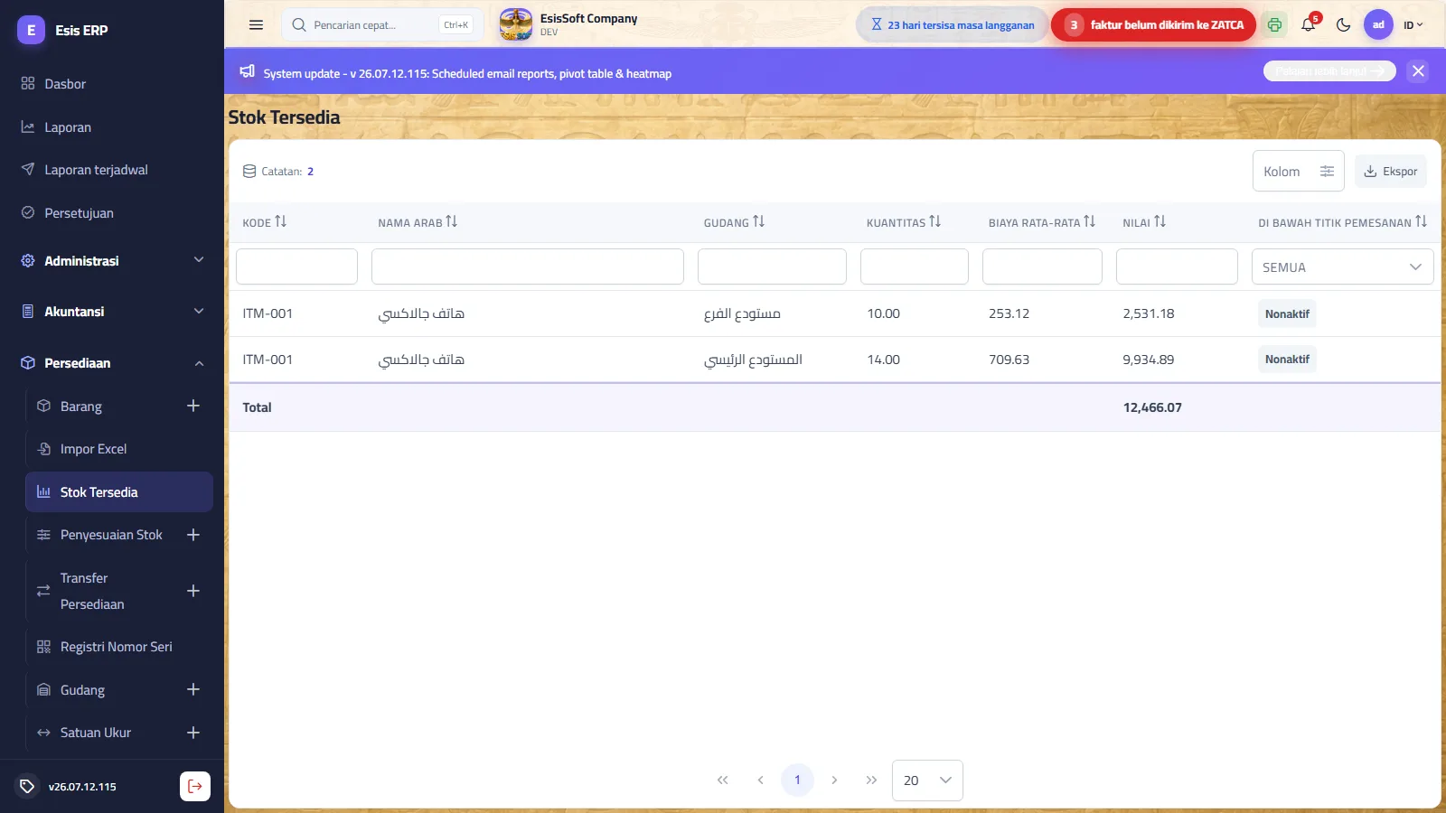Open the notifications bell icon
Image resolution: width=1446 pixels, height=813 pixels.
coord(1308,25)
